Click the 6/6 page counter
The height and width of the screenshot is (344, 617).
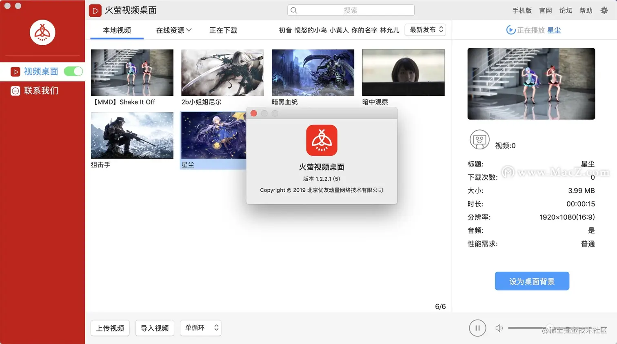pyautogui.click(x=440, y=306)
